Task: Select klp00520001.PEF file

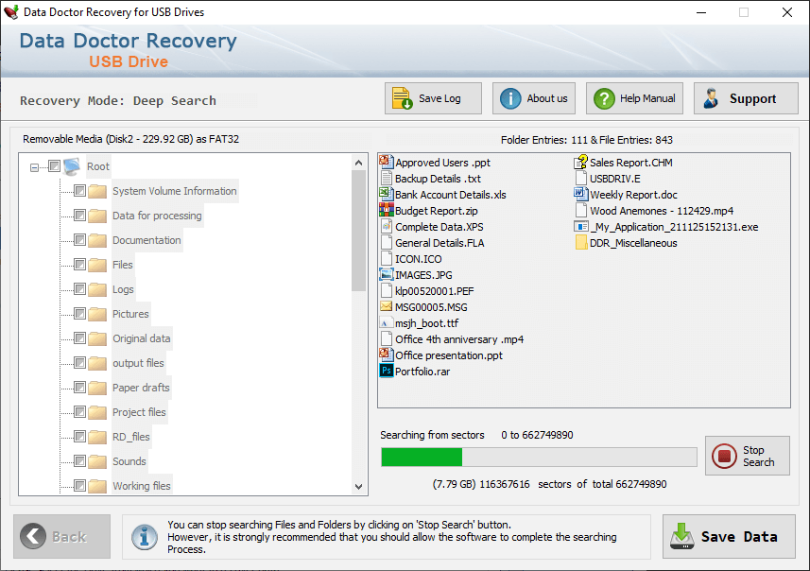Action: pyautogui.click(x=435, y=291)
